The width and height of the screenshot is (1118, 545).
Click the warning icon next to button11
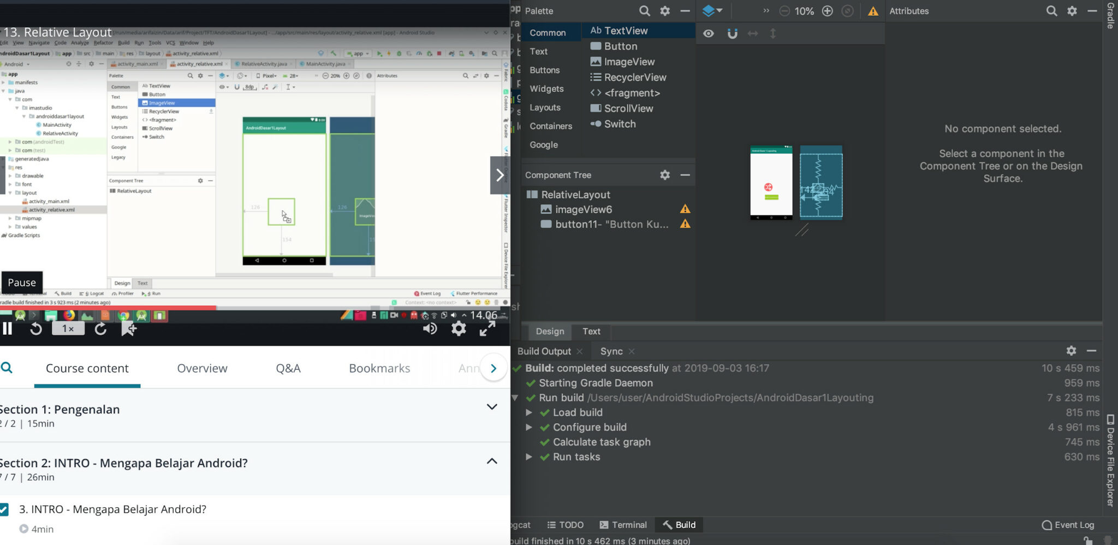[x=685, y=224]
